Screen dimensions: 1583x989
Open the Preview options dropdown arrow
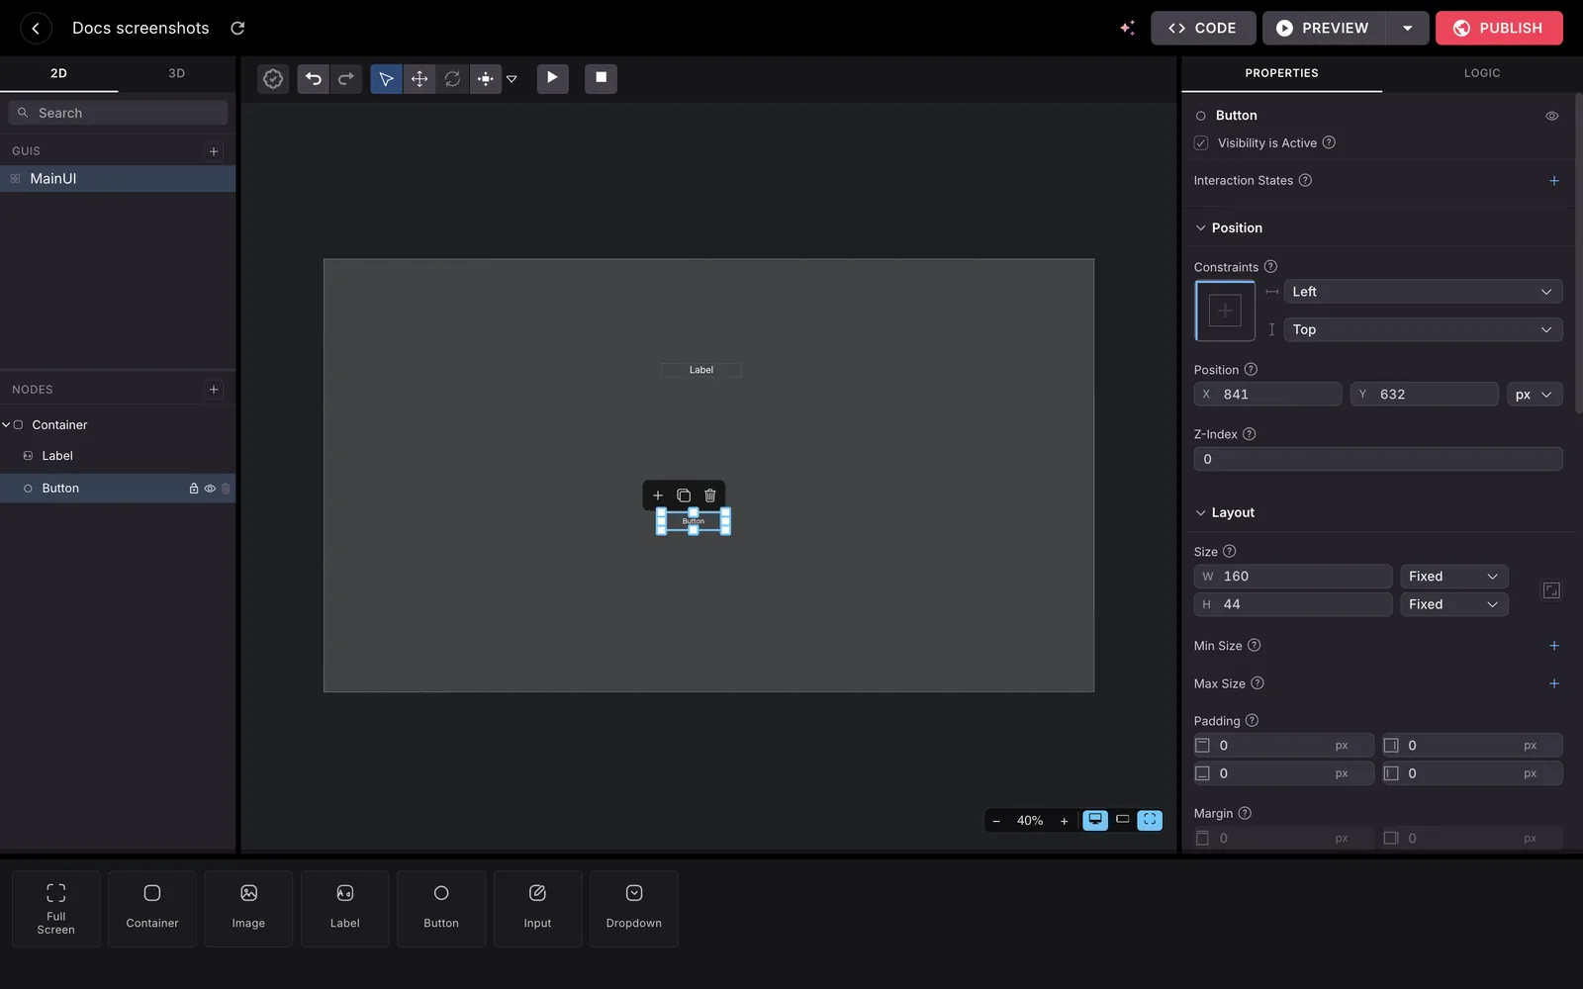[x=1407, y=28]
